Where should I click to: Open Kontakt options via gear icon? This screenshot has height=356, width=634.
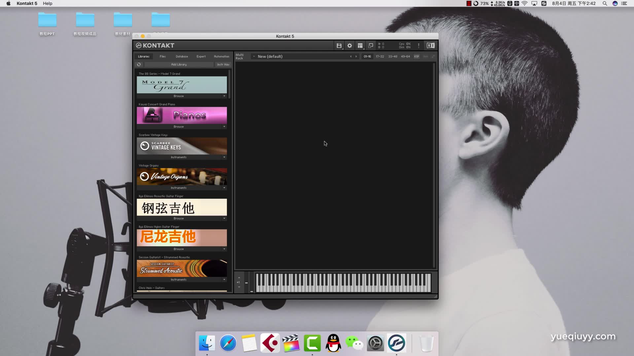[x=349, y=45]
